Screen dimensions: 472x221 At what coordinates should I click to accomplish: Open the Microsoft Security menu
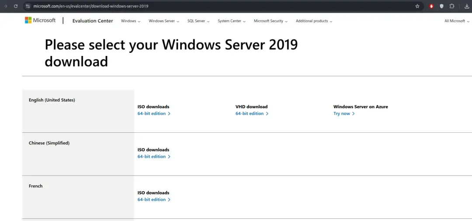pyautogui.click(x=271, y=21)
